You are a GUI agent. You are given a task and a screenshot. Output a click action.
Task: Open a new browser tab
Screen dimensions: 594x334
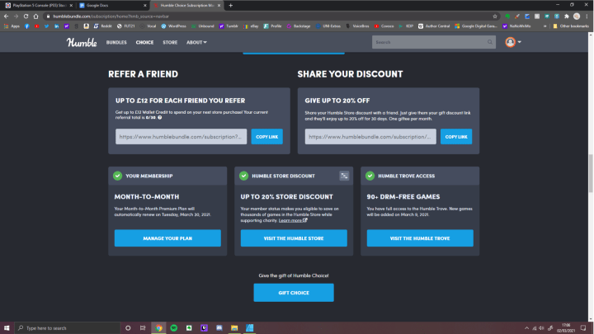click(231, 5)
